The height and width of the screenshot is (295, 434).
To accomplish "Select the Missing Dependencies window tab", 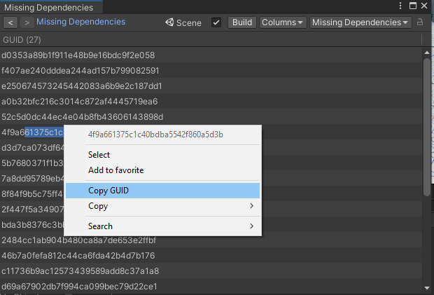I will tap(49, 8).
